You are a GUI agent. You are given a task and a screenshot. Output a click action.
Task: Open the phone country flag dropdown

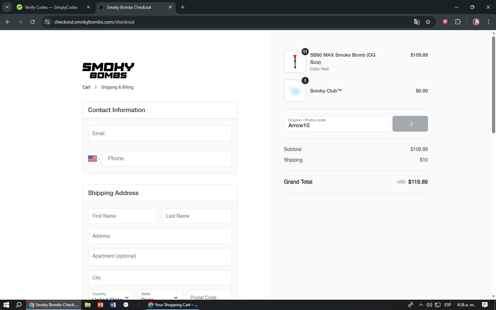[x=94, y=159]
